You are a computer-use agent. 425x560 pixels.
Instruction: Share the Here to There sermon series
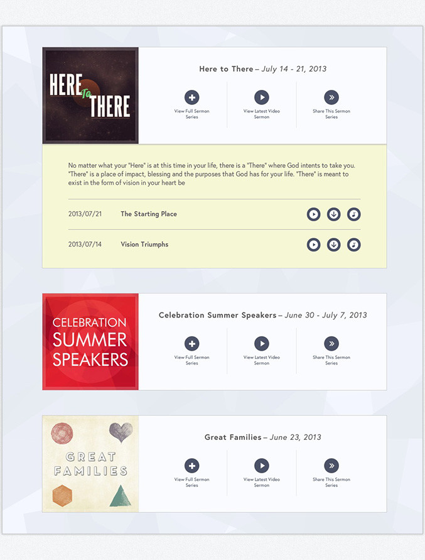coord(331,97)
